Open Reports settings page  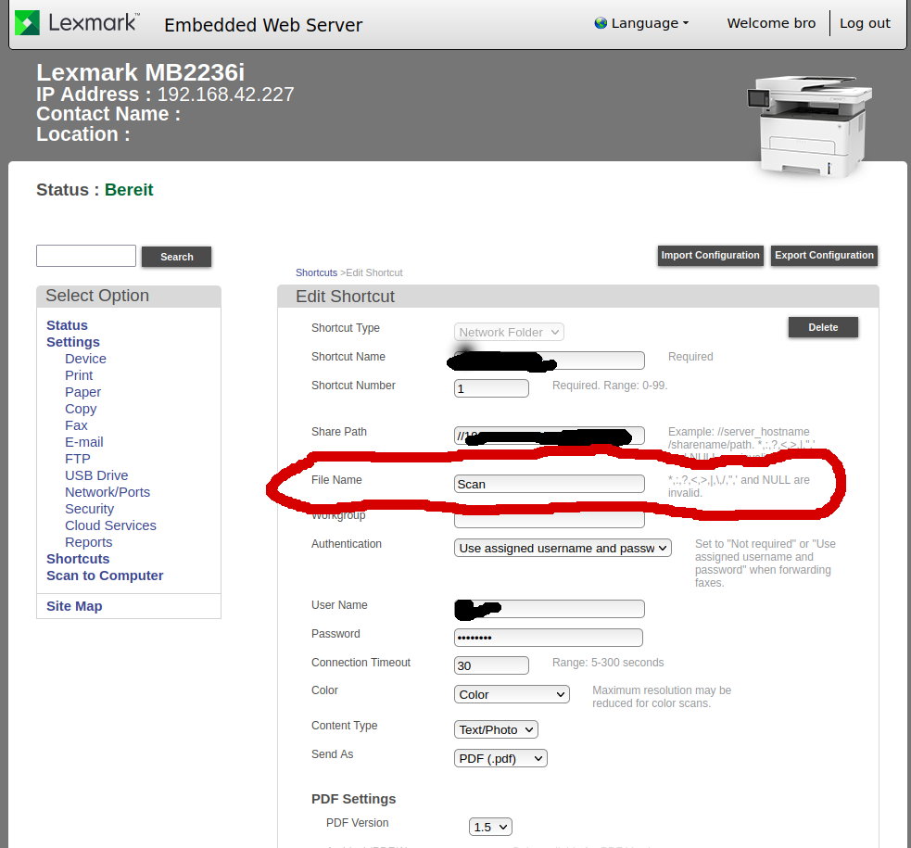pos(88,542)
